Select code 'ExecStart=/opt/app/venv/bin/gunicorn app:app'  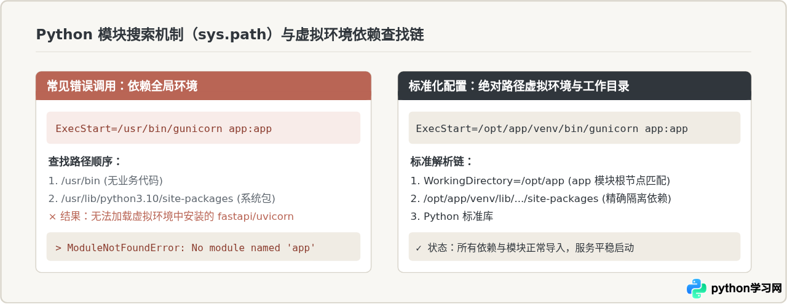(552, 128)
